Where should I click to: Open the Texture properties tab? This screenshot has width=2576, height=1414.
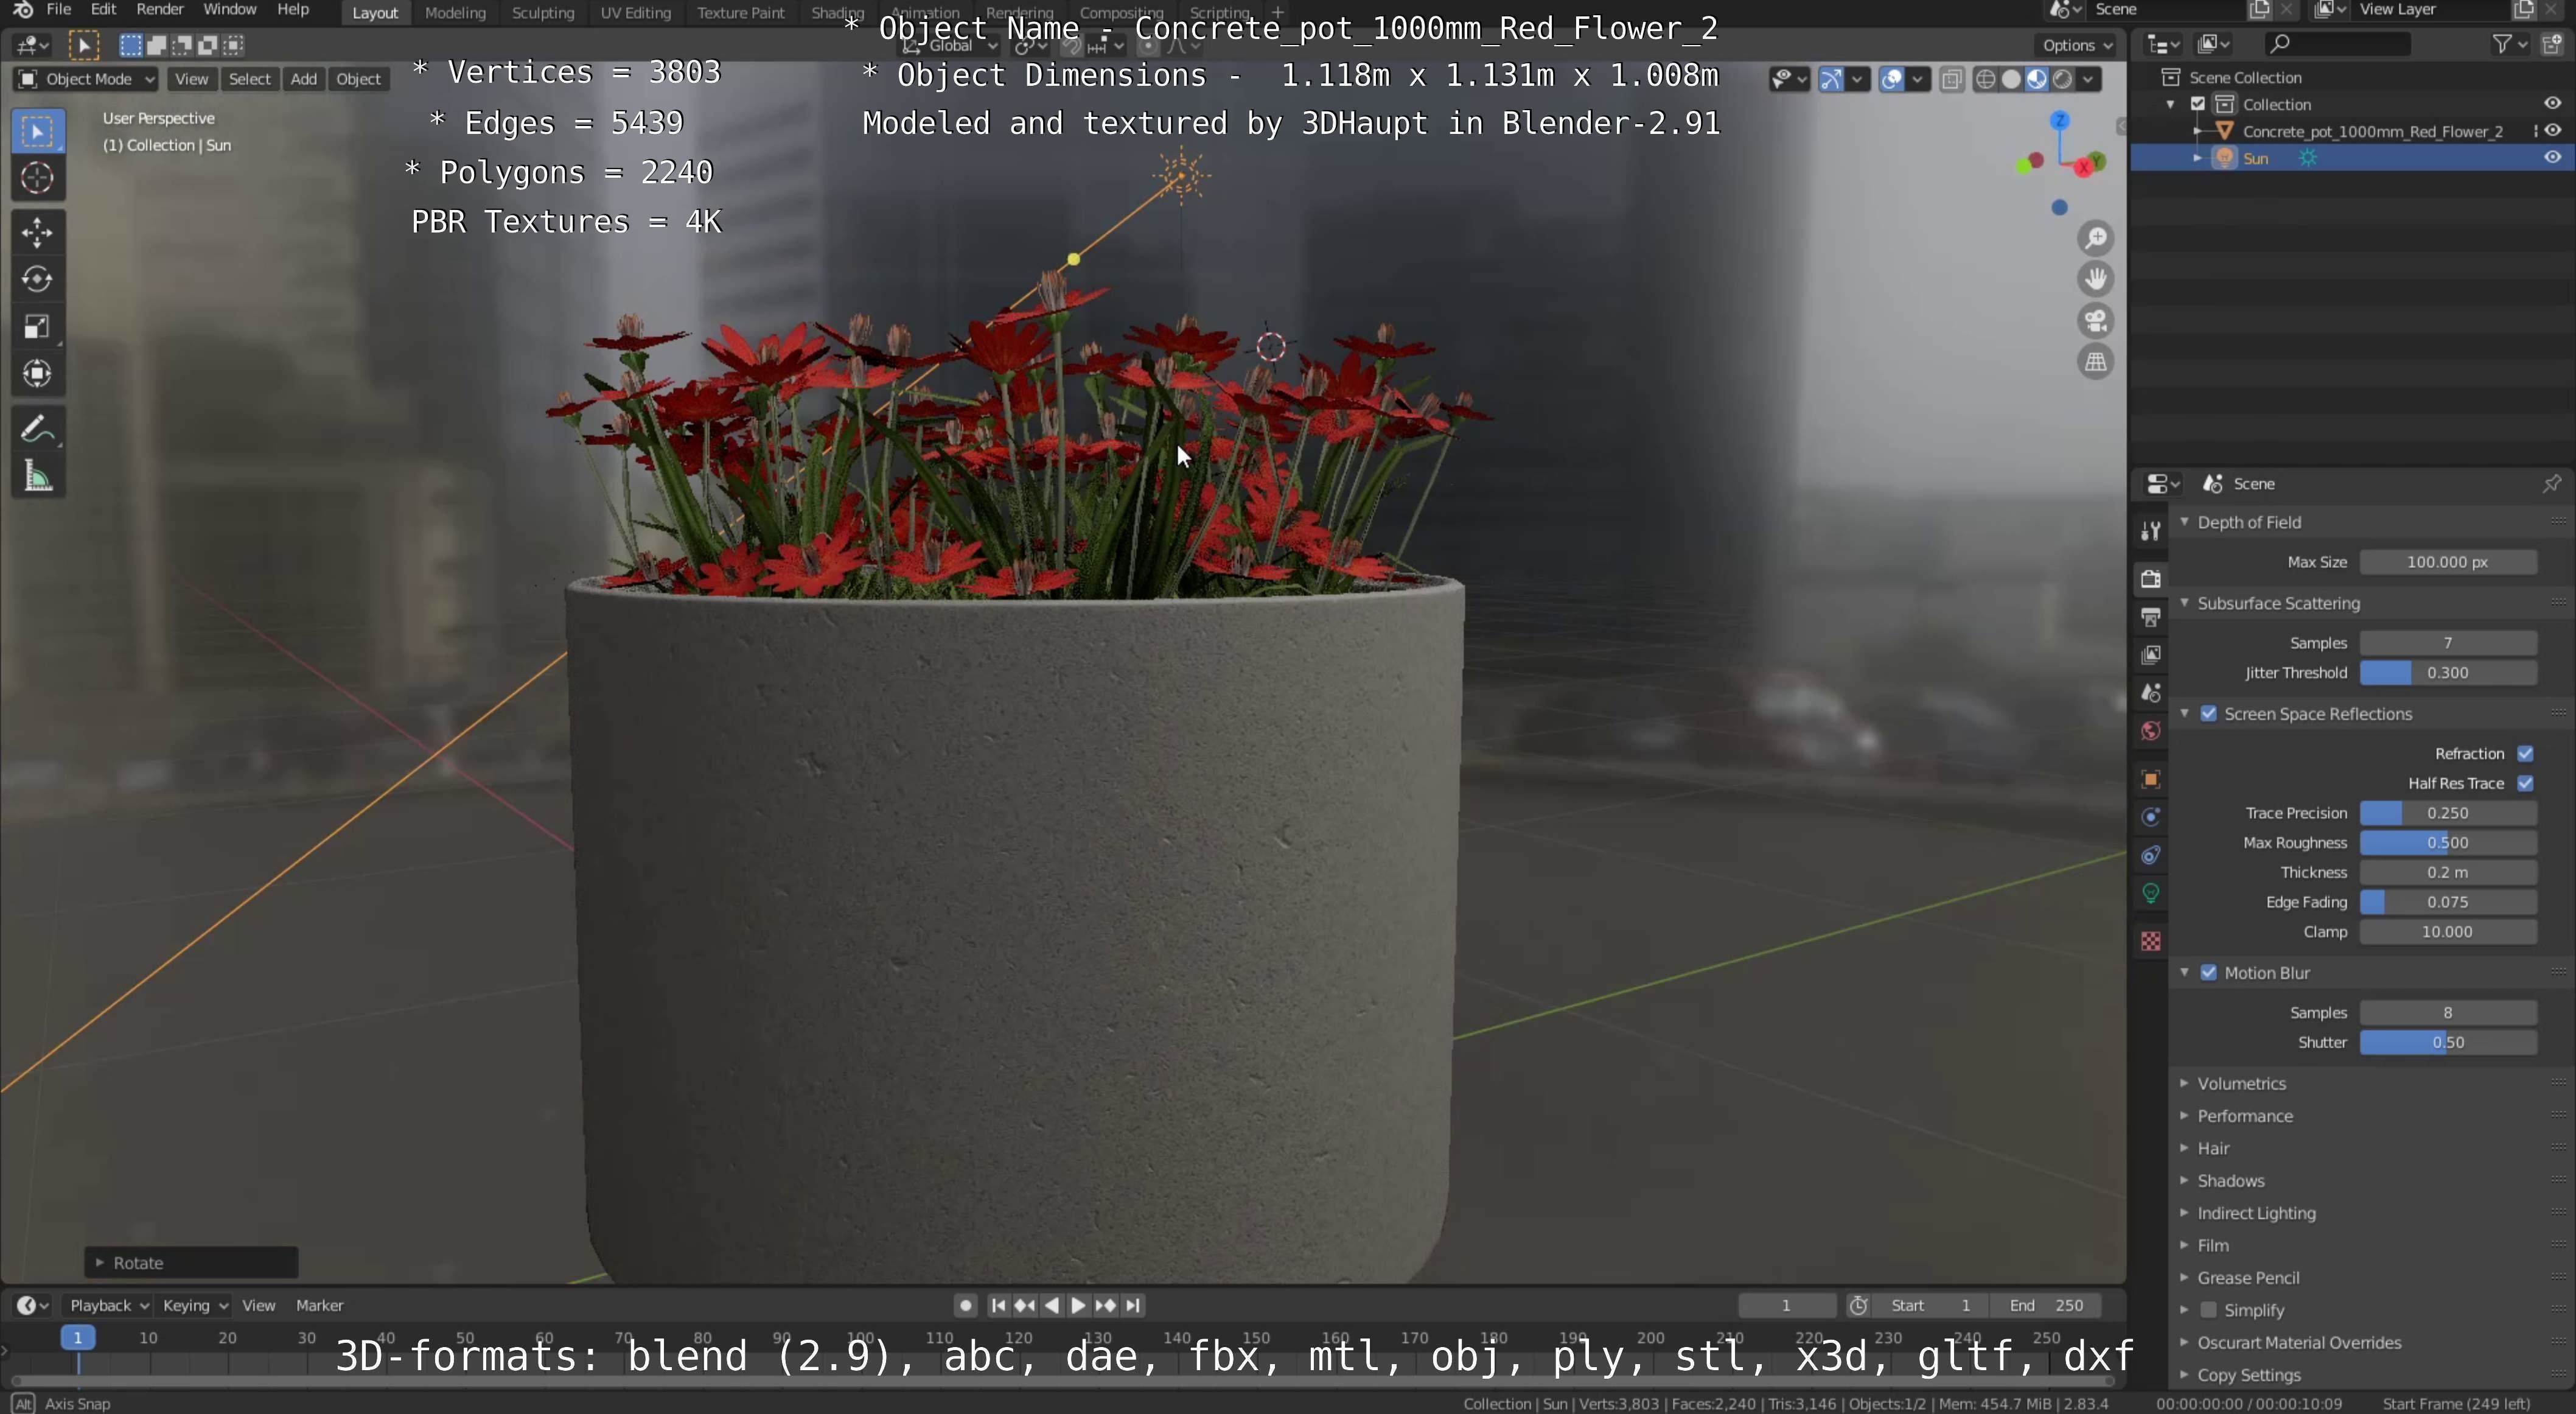tap(2150, 941)
